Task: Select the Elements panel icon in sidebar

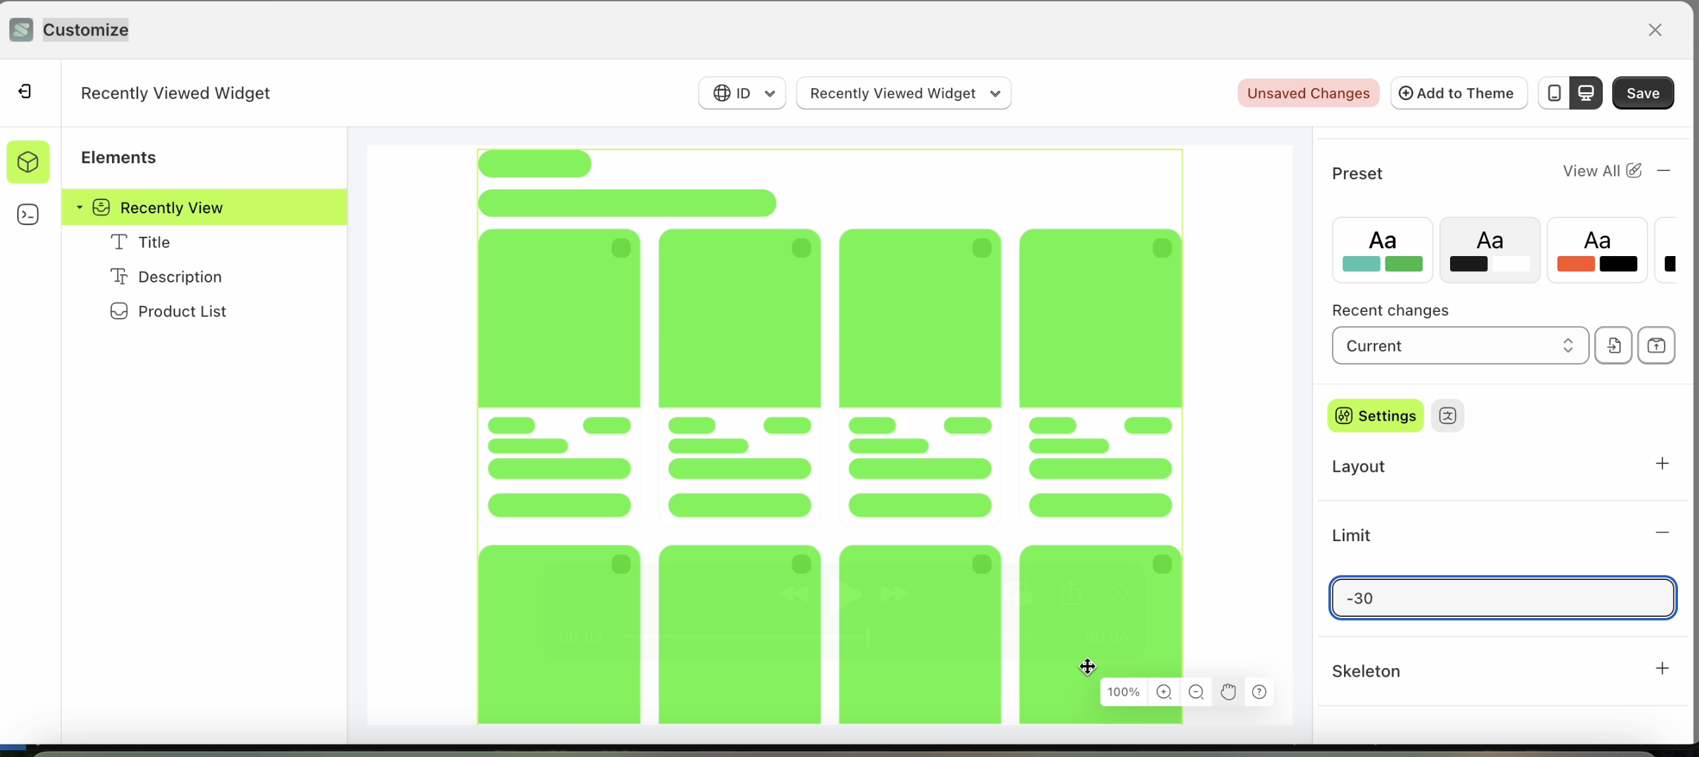Action: click(x=28, y=162)
